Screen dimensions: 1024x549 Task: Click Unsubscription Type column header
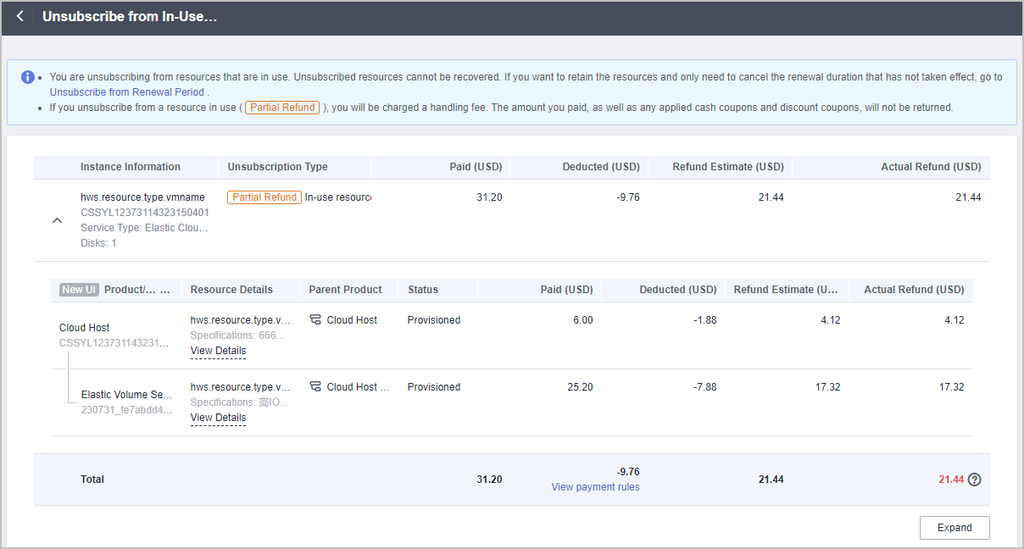coord(277,167)
